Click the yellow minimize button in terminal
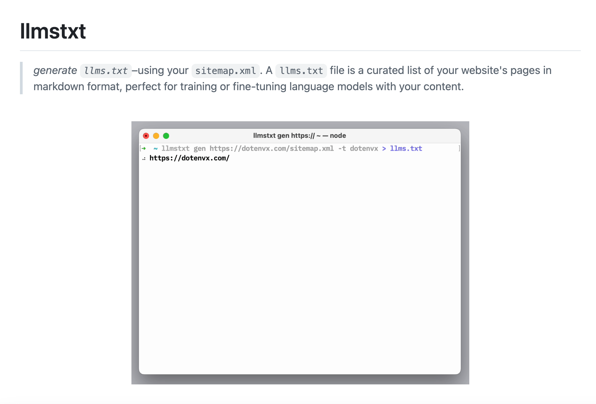The height and width of the screenshot is (404, 596). point(156,136)
